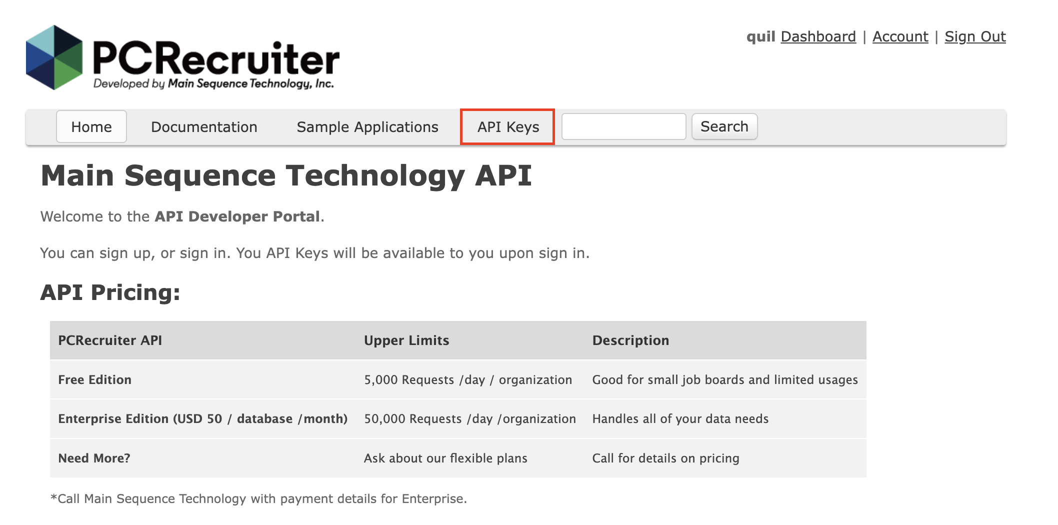Open the Account link
Image resolution: width=1058 pixels, height=525 pixels.
point(900,36)
